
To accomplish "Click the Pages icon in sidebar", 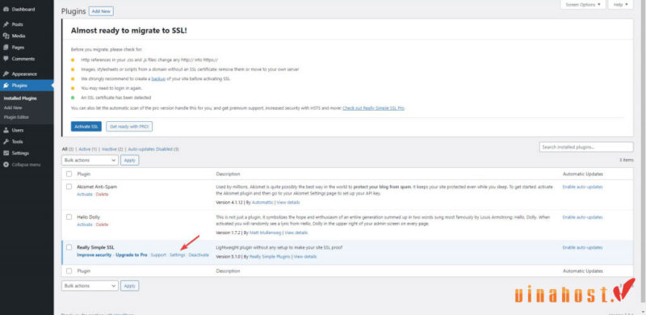I will click(6, 48).
